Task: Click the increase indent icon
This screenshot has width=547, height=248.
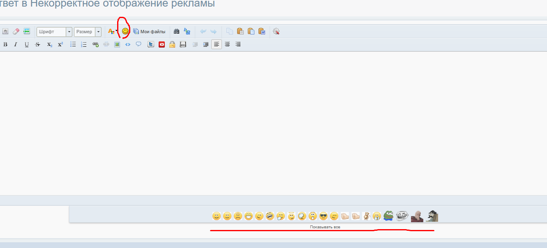Action: pyautogui.click(x=206, y=44)
